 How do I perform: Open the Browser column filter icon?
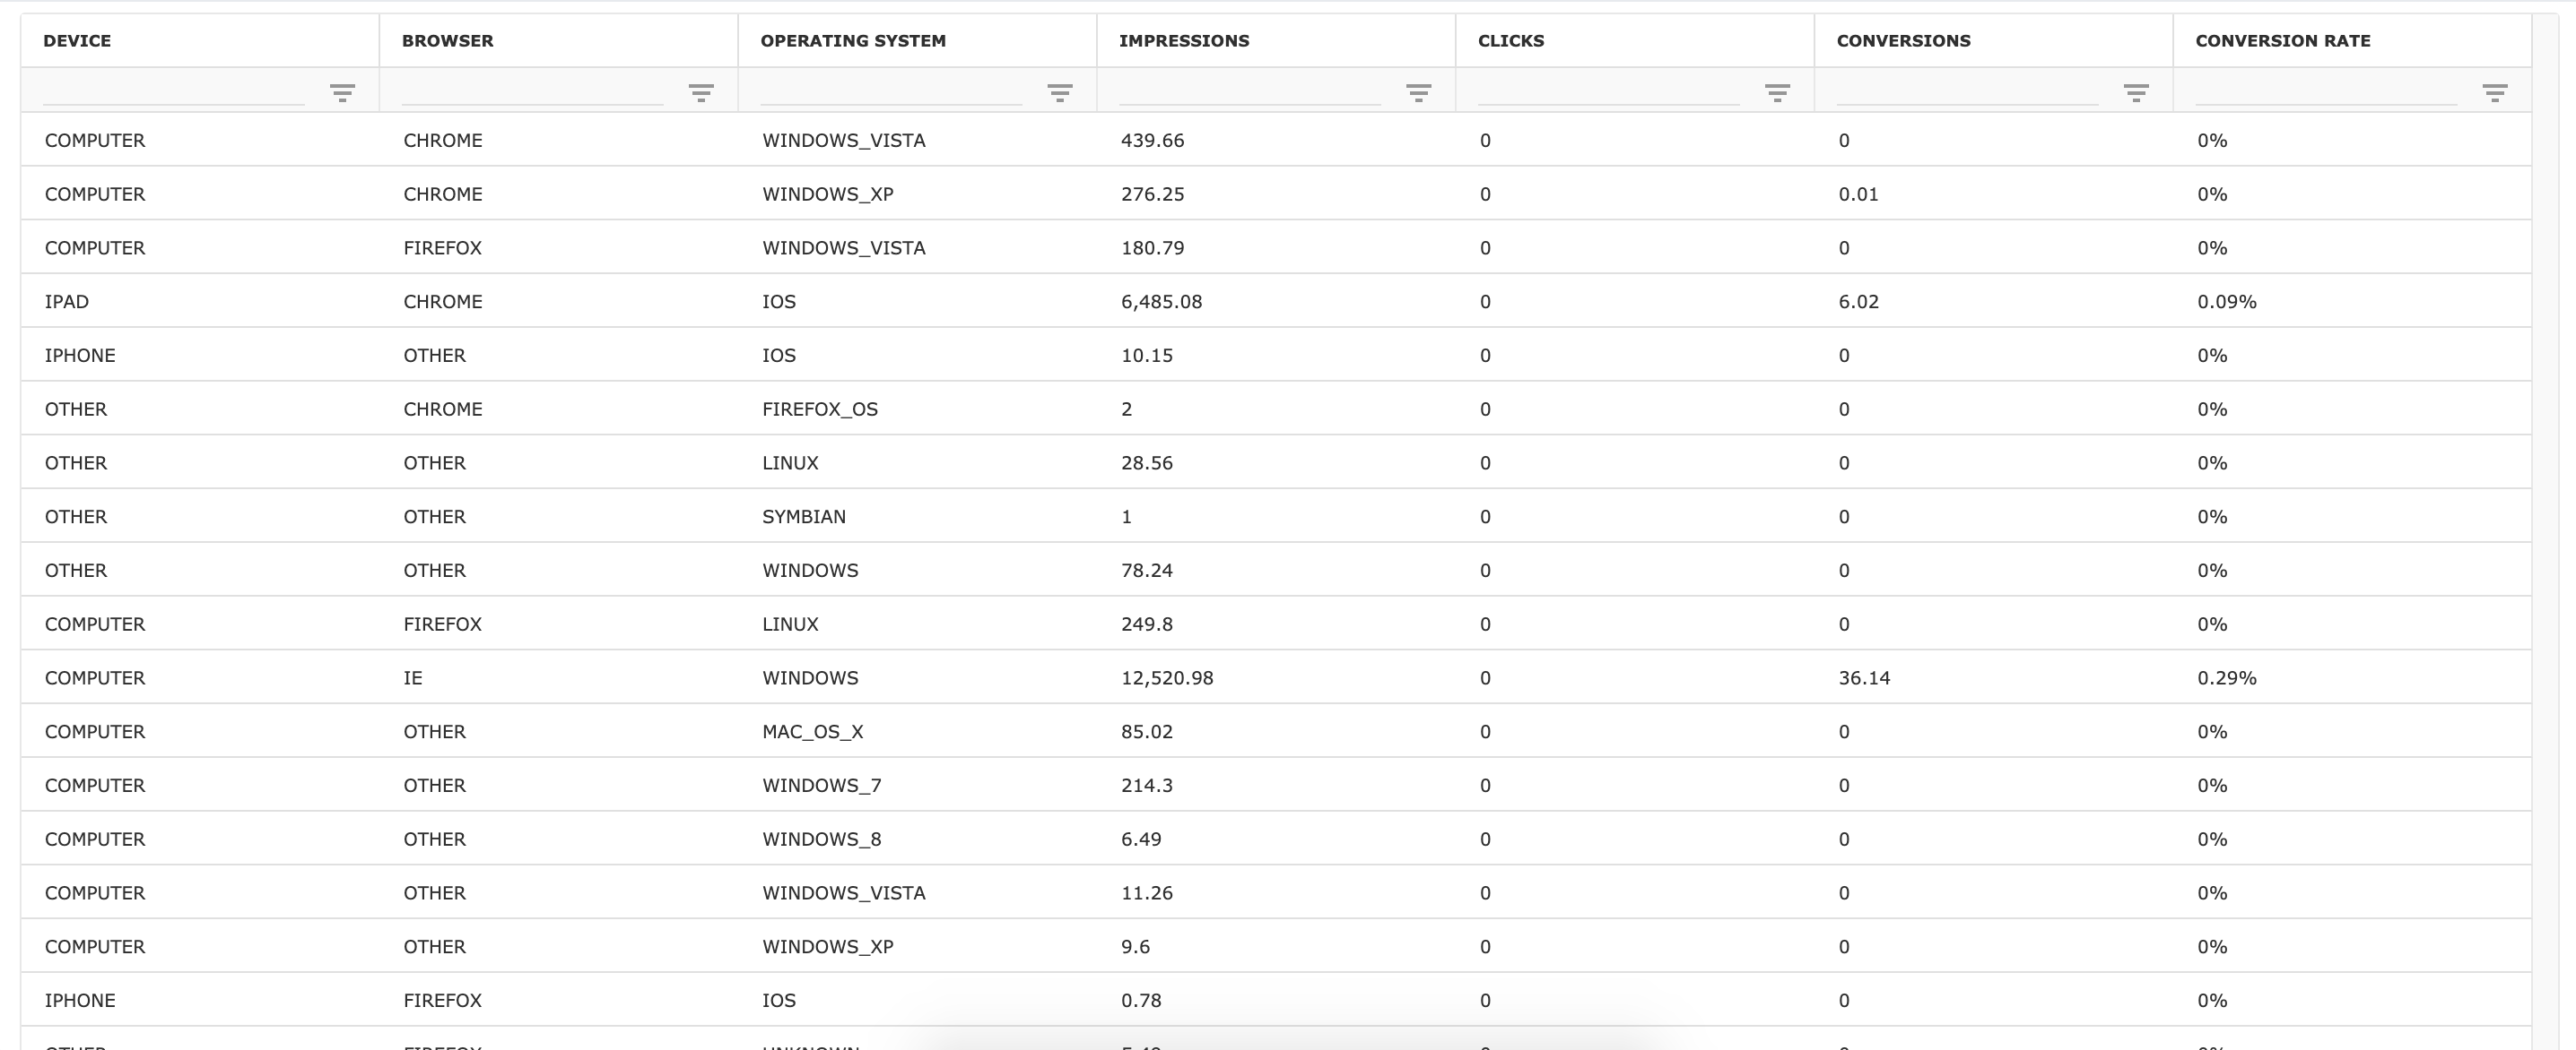[701, 93]
